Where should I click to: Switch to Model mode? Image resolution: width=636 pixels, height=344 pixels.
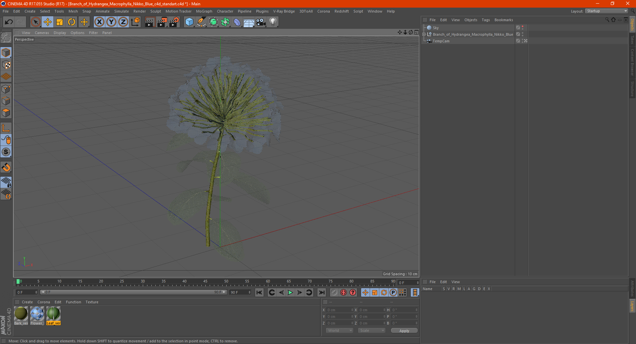(x=6, y=53)
